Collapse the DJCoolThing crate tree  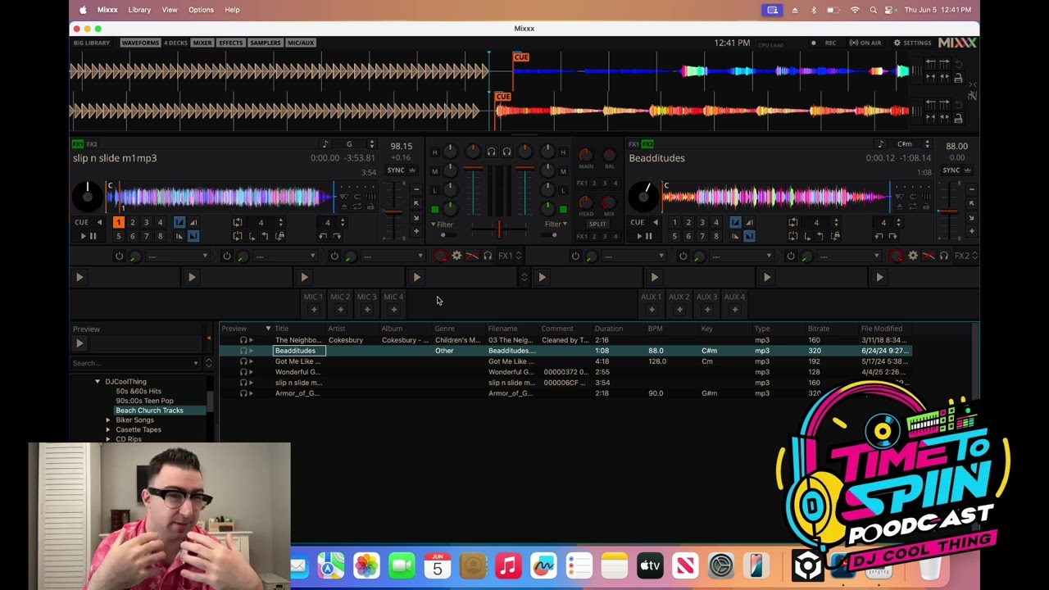pos(98,382)
